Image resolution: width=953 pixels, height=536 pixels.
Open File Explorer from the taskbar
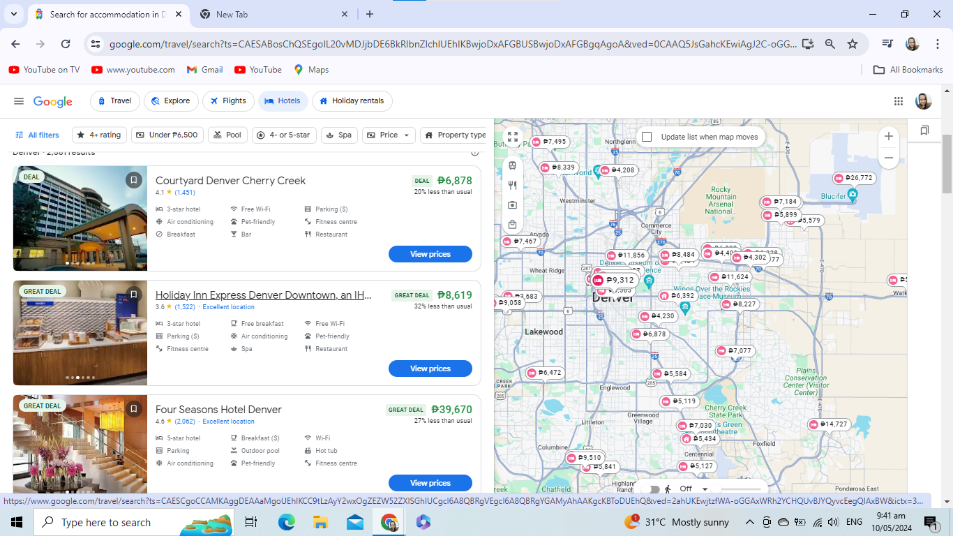[x=320, y=522]
